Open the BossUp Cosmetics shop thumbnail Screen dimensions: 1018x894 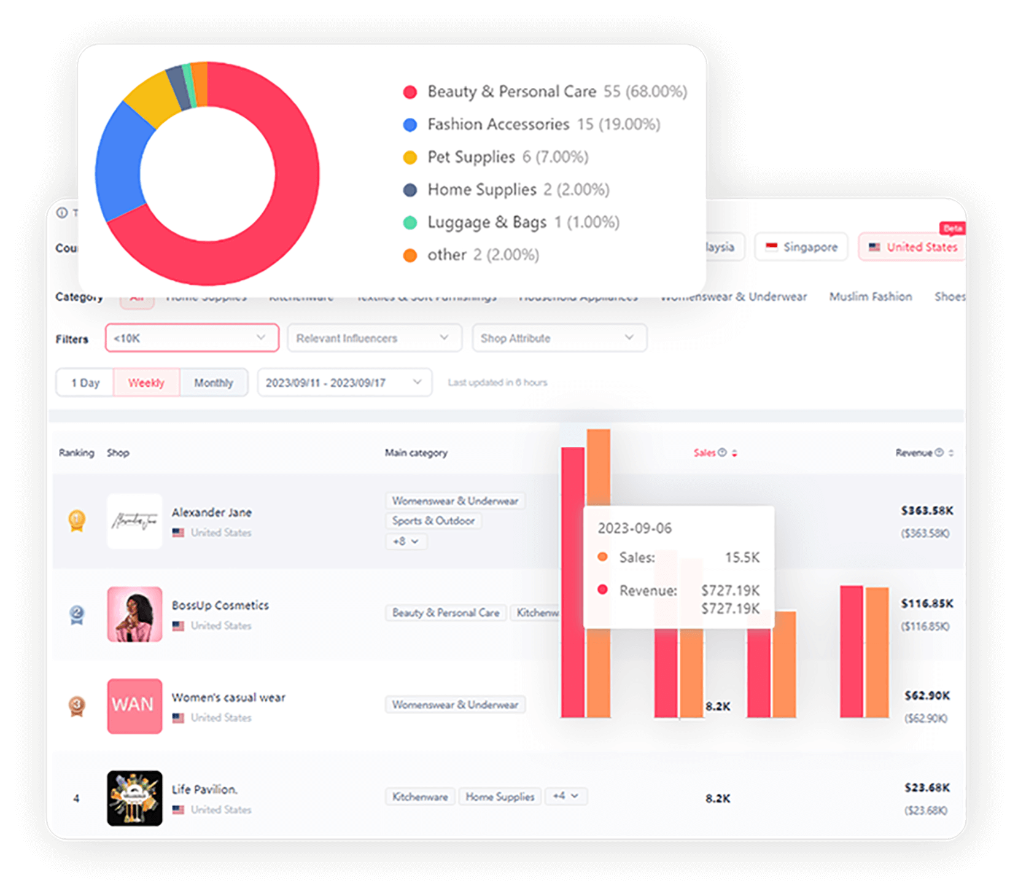[x=134, y=614]
